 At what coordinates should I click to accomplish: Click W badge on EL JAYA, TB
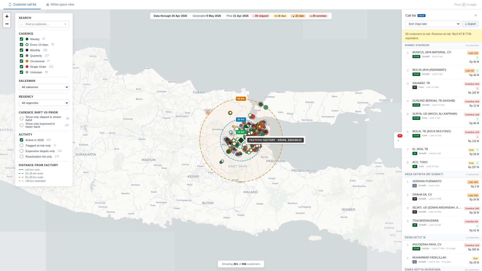[415, 153]
